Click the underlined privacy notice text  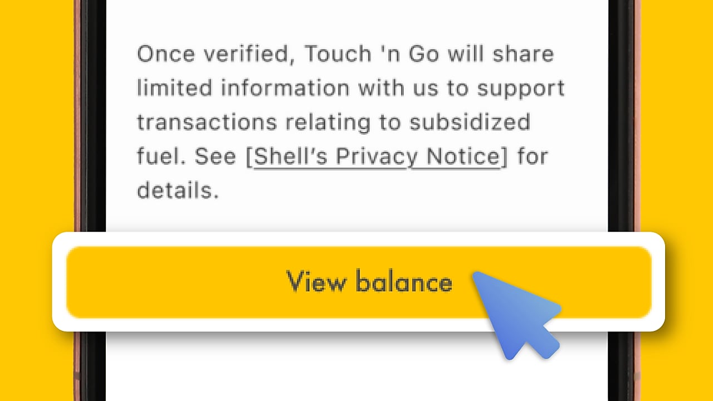coord(374,156)
